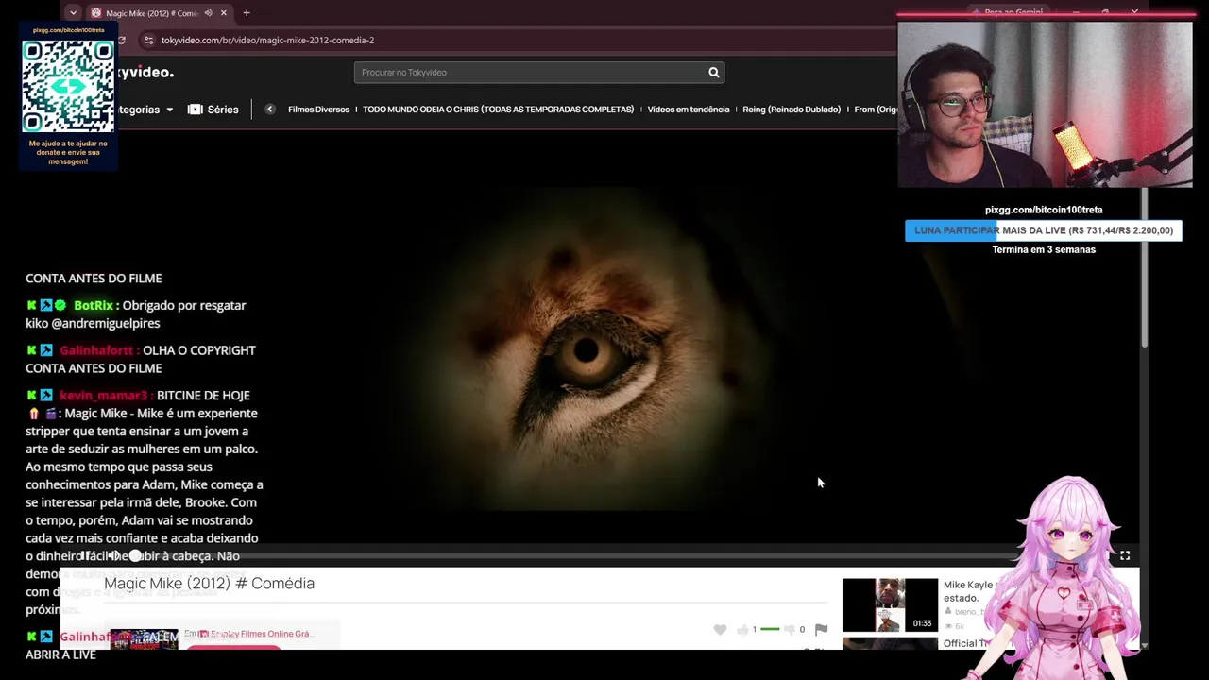Click the video player showing the eye
Image resolution: width=1209 pixels, height=680 pixels.
pos(601,349)
